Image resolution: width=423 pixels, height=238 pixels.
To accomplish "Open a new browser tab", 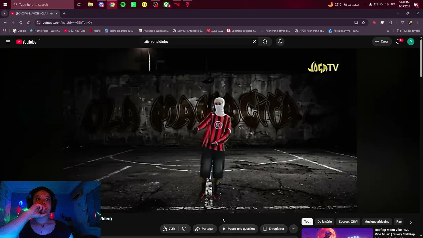I will coord(64,13).
